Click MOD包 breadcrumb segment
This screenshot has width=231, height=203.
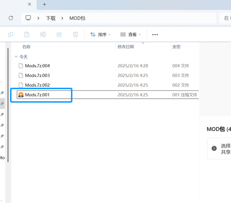coord(77,18)
